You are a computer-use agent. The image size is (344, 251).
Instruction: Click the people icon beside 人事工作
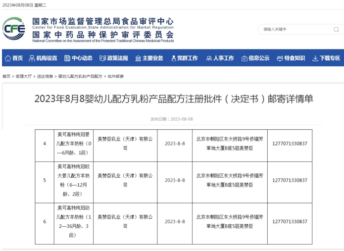click(x=209, y=58)
